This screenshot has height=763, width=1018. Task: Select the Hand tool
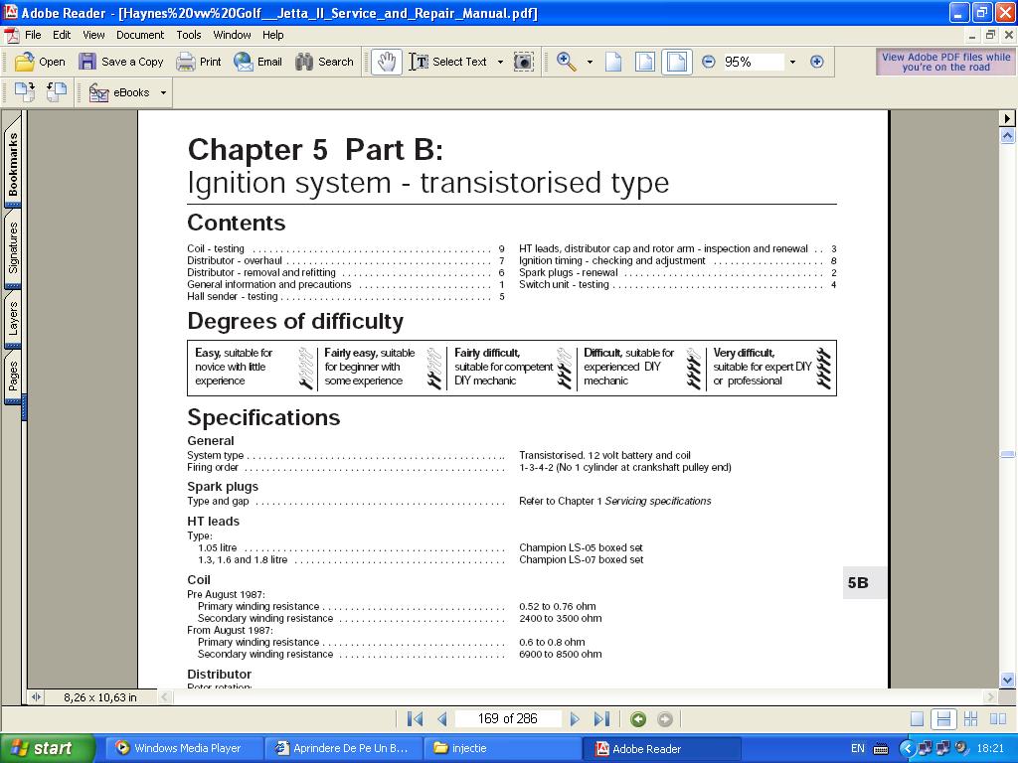(387, 62)
